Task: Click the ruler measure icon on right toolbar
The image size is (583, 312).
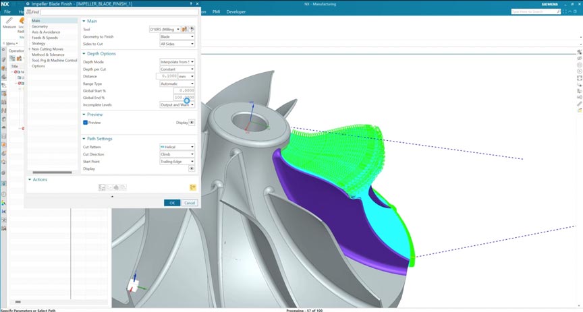Action: click(579, 104)
